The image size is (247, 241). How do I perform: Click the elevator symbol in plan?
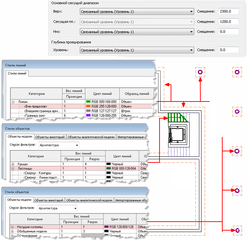(178, 135)
